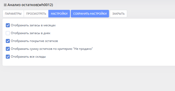Disable the покрытие остатков checkbox
The width and height of the screenshot is (175, 91).
pyautogui.click(x=8, y=41)
